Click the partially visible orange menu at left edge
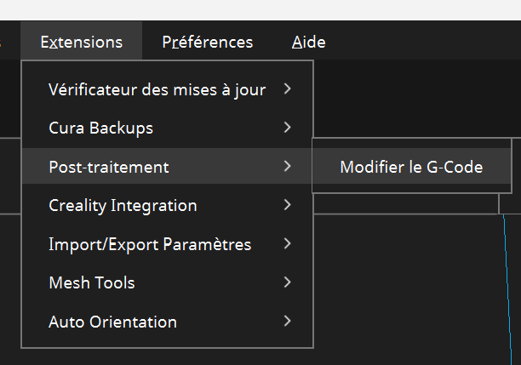 coord(2,42)
